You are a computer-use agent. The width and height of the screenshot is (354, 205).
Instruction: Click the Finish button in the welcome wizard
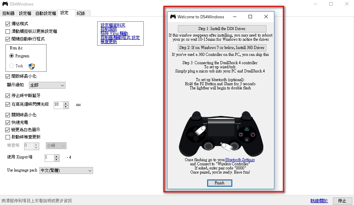[220, 183]
